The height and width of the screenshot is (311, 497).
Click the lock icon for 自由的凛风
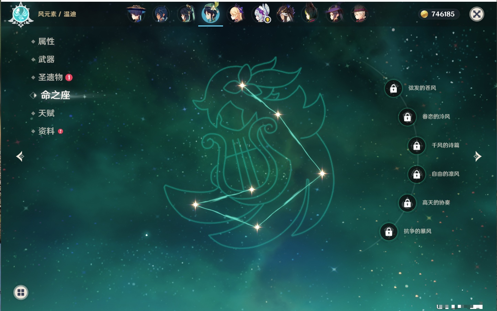417,174
